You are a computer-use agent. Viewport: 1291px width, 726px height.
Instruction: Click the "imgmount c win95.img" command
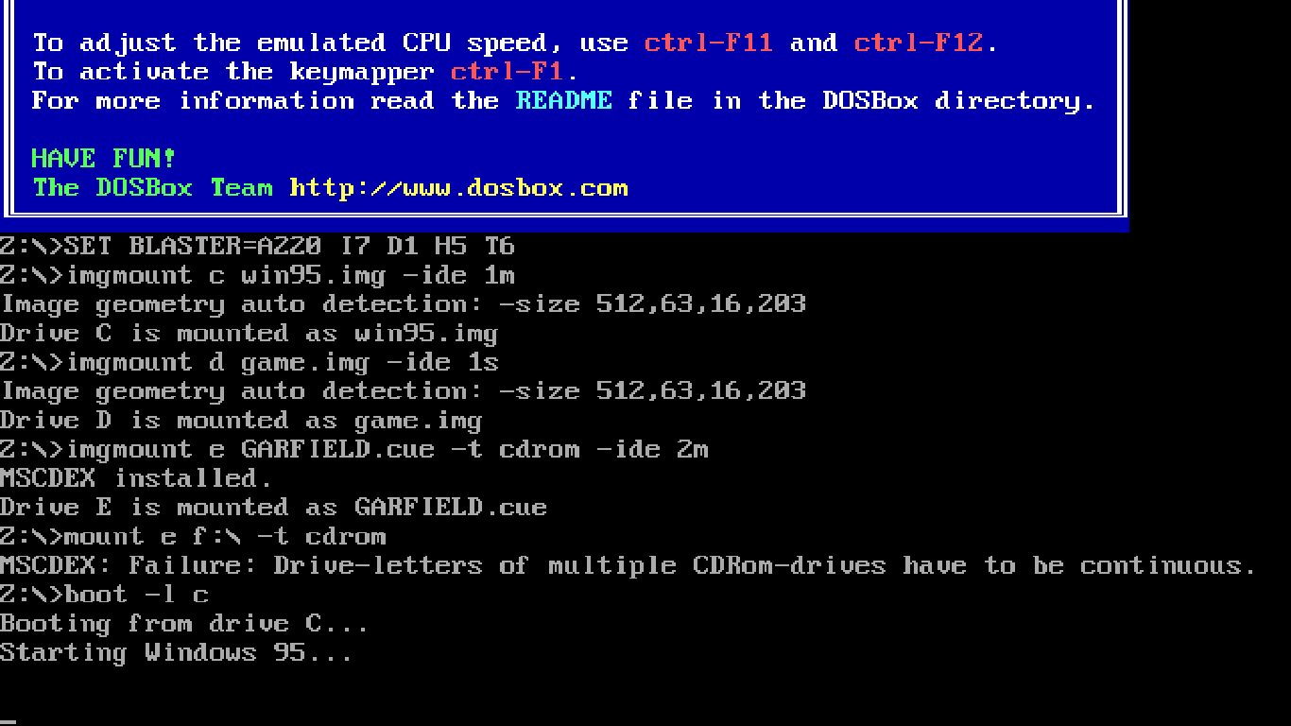[x=289, y=275]
